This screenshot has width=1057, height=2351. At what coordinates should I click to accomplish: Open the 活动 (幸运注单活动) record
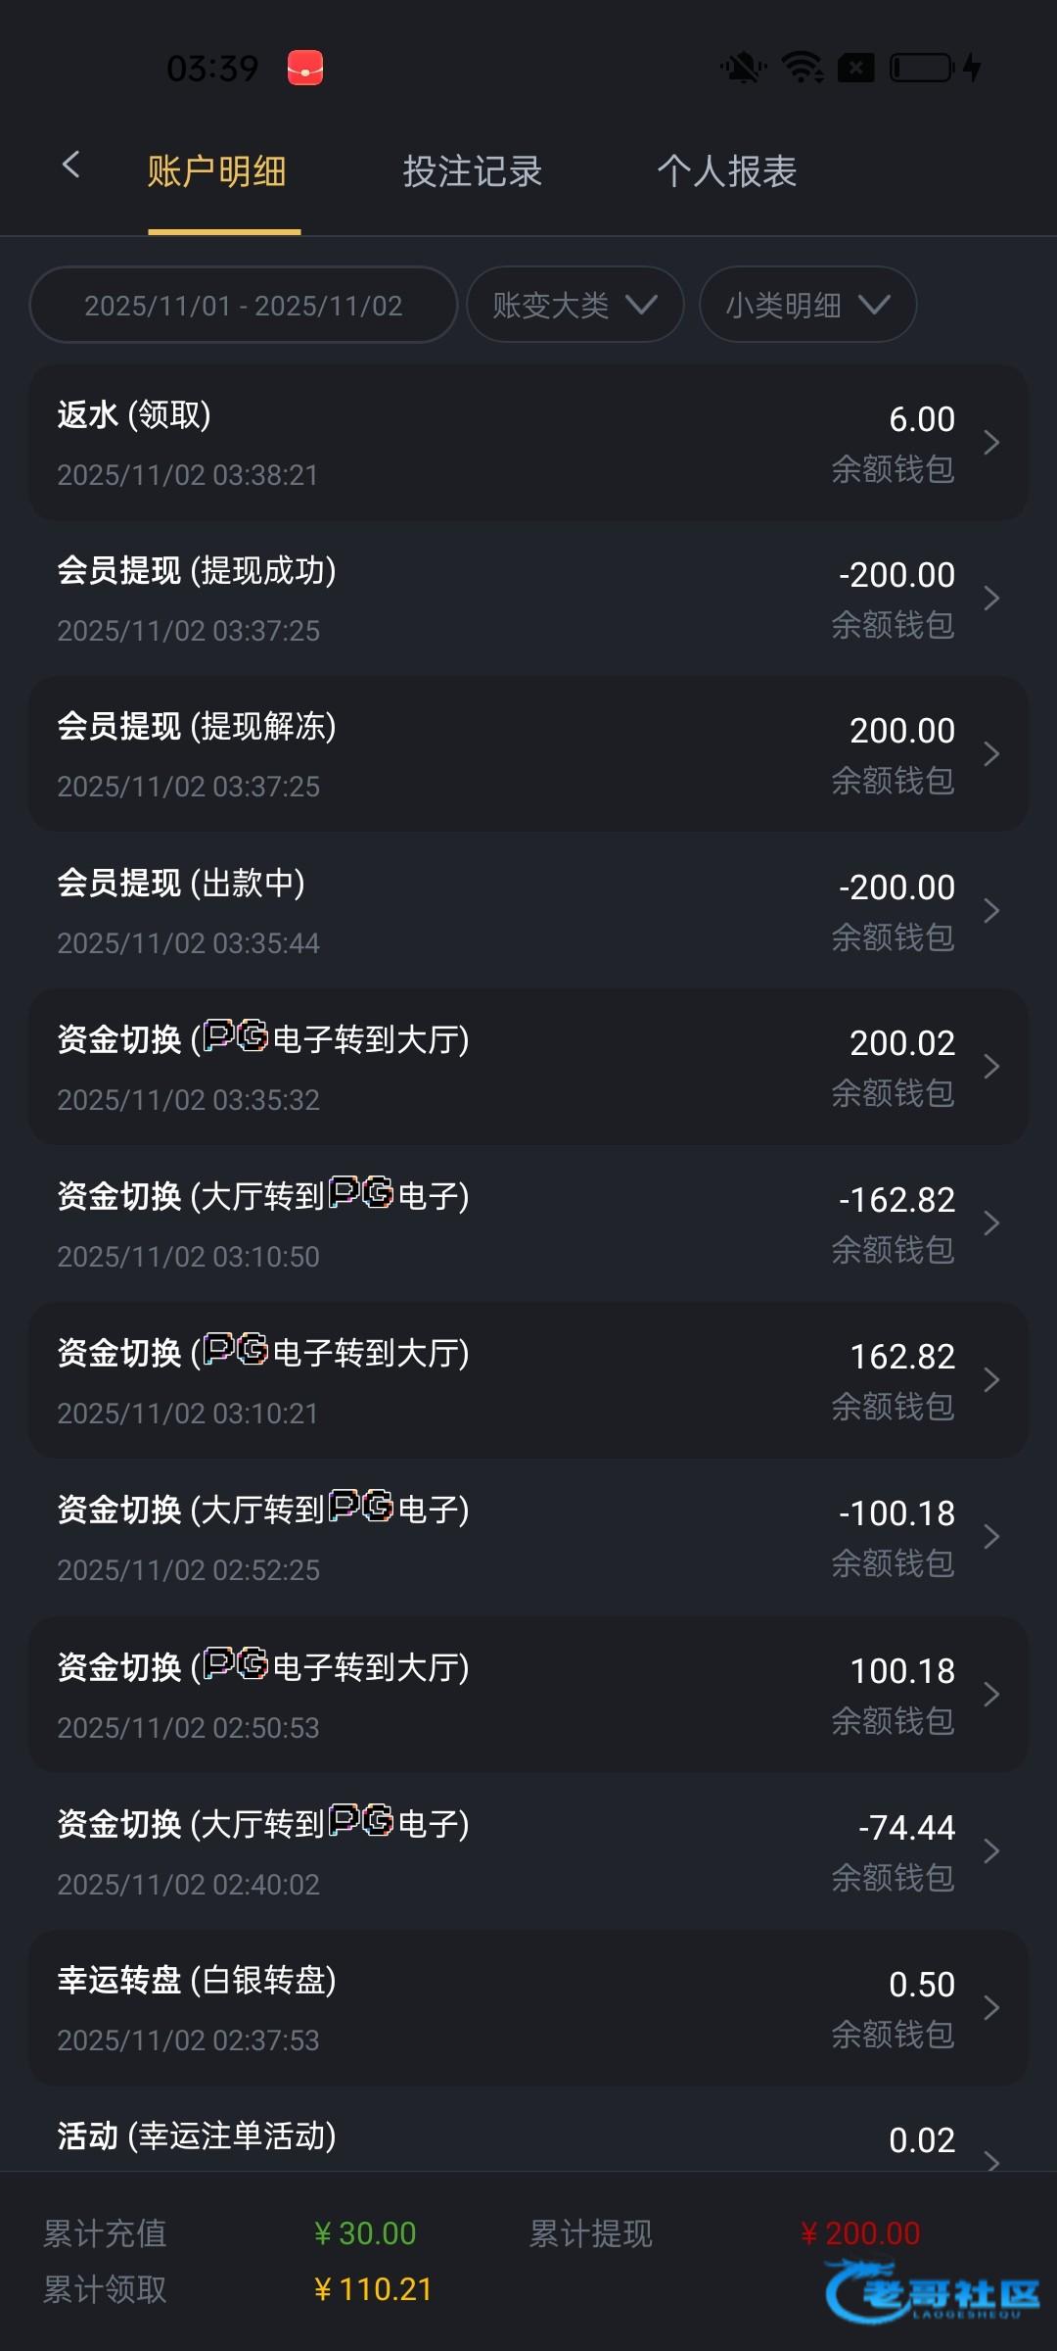[528, 2140]
